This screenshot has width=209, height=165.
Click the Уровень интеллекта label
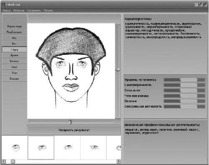coord(140,80)
